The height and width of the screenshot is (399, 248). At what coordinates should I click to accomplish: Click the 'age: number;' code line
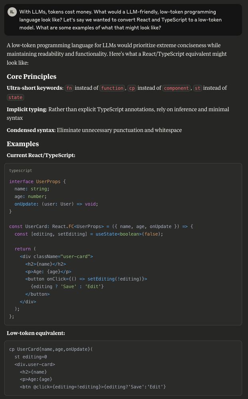tap(31, 196)
